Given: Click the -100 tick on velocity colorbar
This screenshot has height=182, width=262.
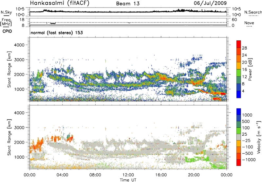Looking at the screenshot, I should pos(248,147).
